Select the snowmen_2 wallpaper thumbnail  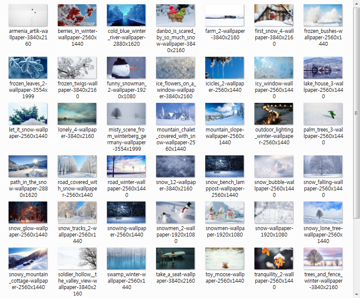point(175,213)
